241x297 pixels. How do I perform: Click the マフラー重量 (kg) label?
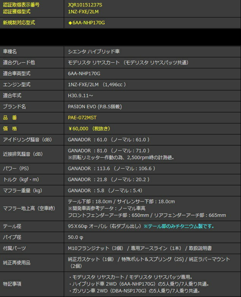(x=22, y=190)
